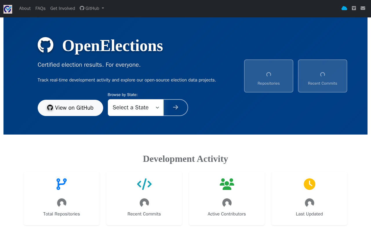Click the Total Repositories activity card

(x=61, y=198)
